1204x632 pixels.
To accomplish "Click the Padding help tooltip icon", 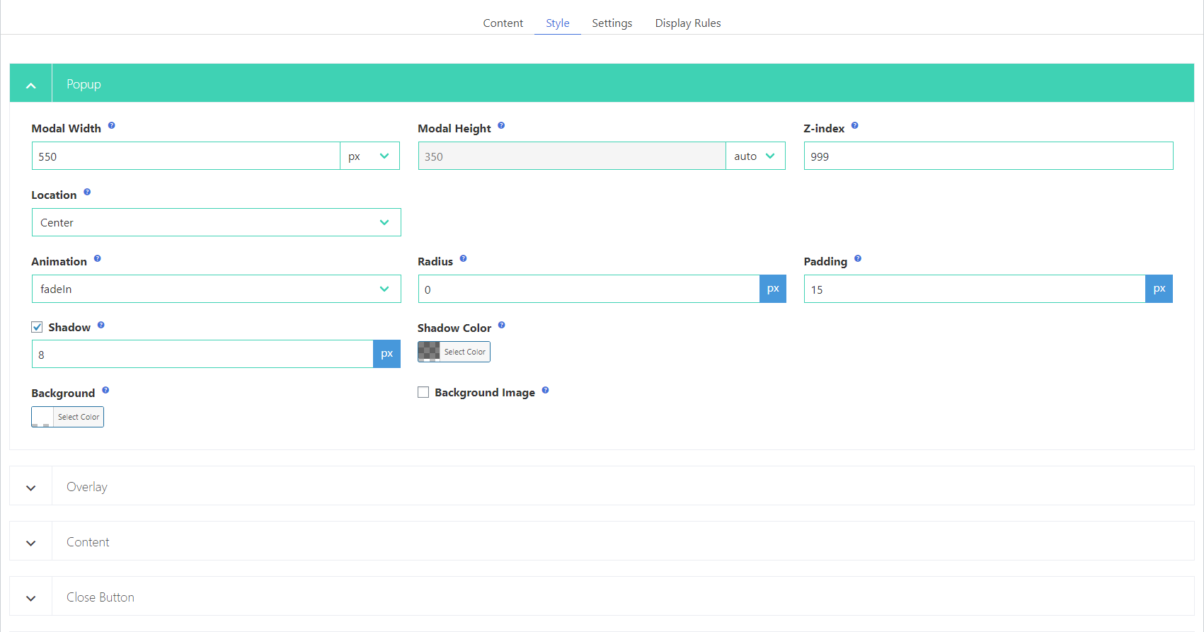I will click(x=857, y=259).
